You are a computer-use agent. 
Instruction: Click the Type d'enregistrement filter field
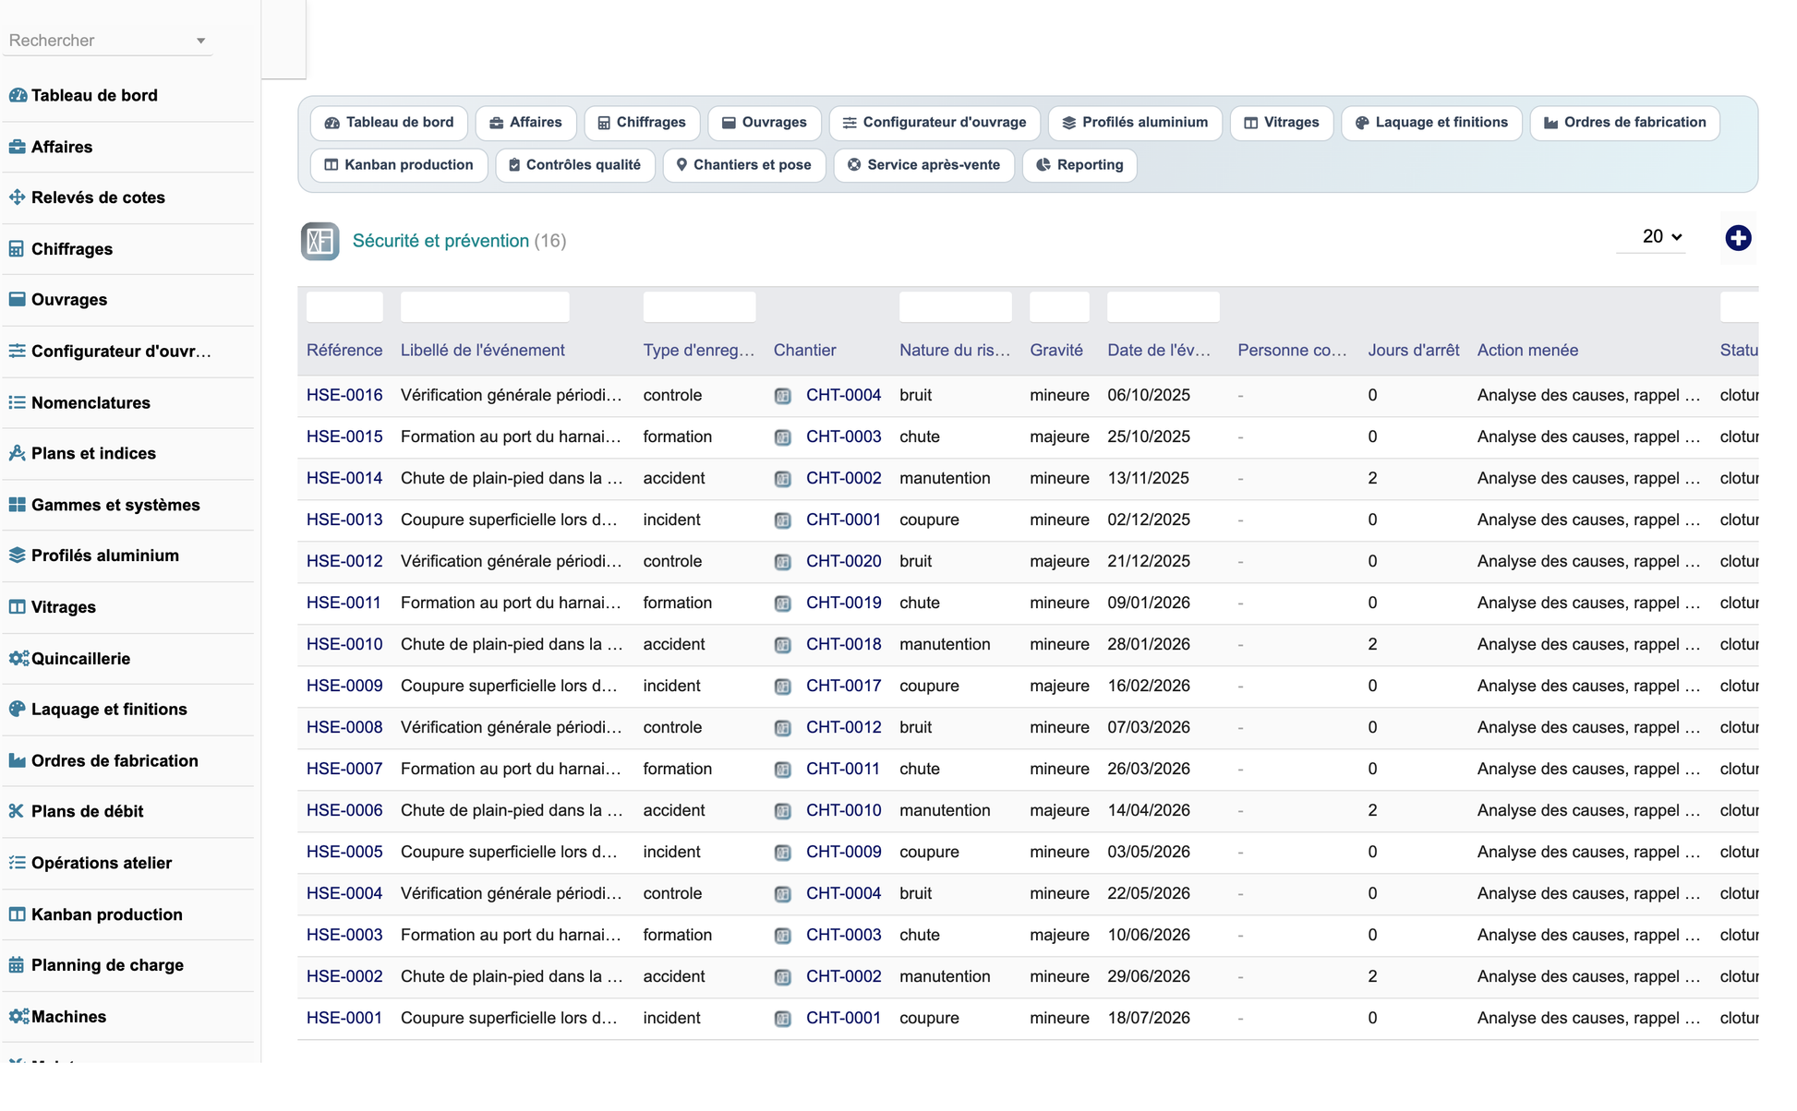point(699,306)
